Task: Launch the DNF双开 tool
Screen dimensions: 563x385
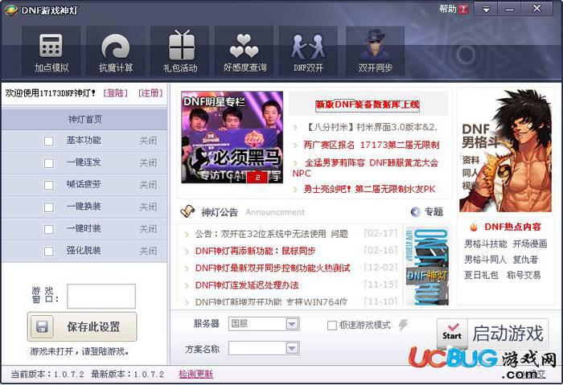Action: tap(308, 51)
